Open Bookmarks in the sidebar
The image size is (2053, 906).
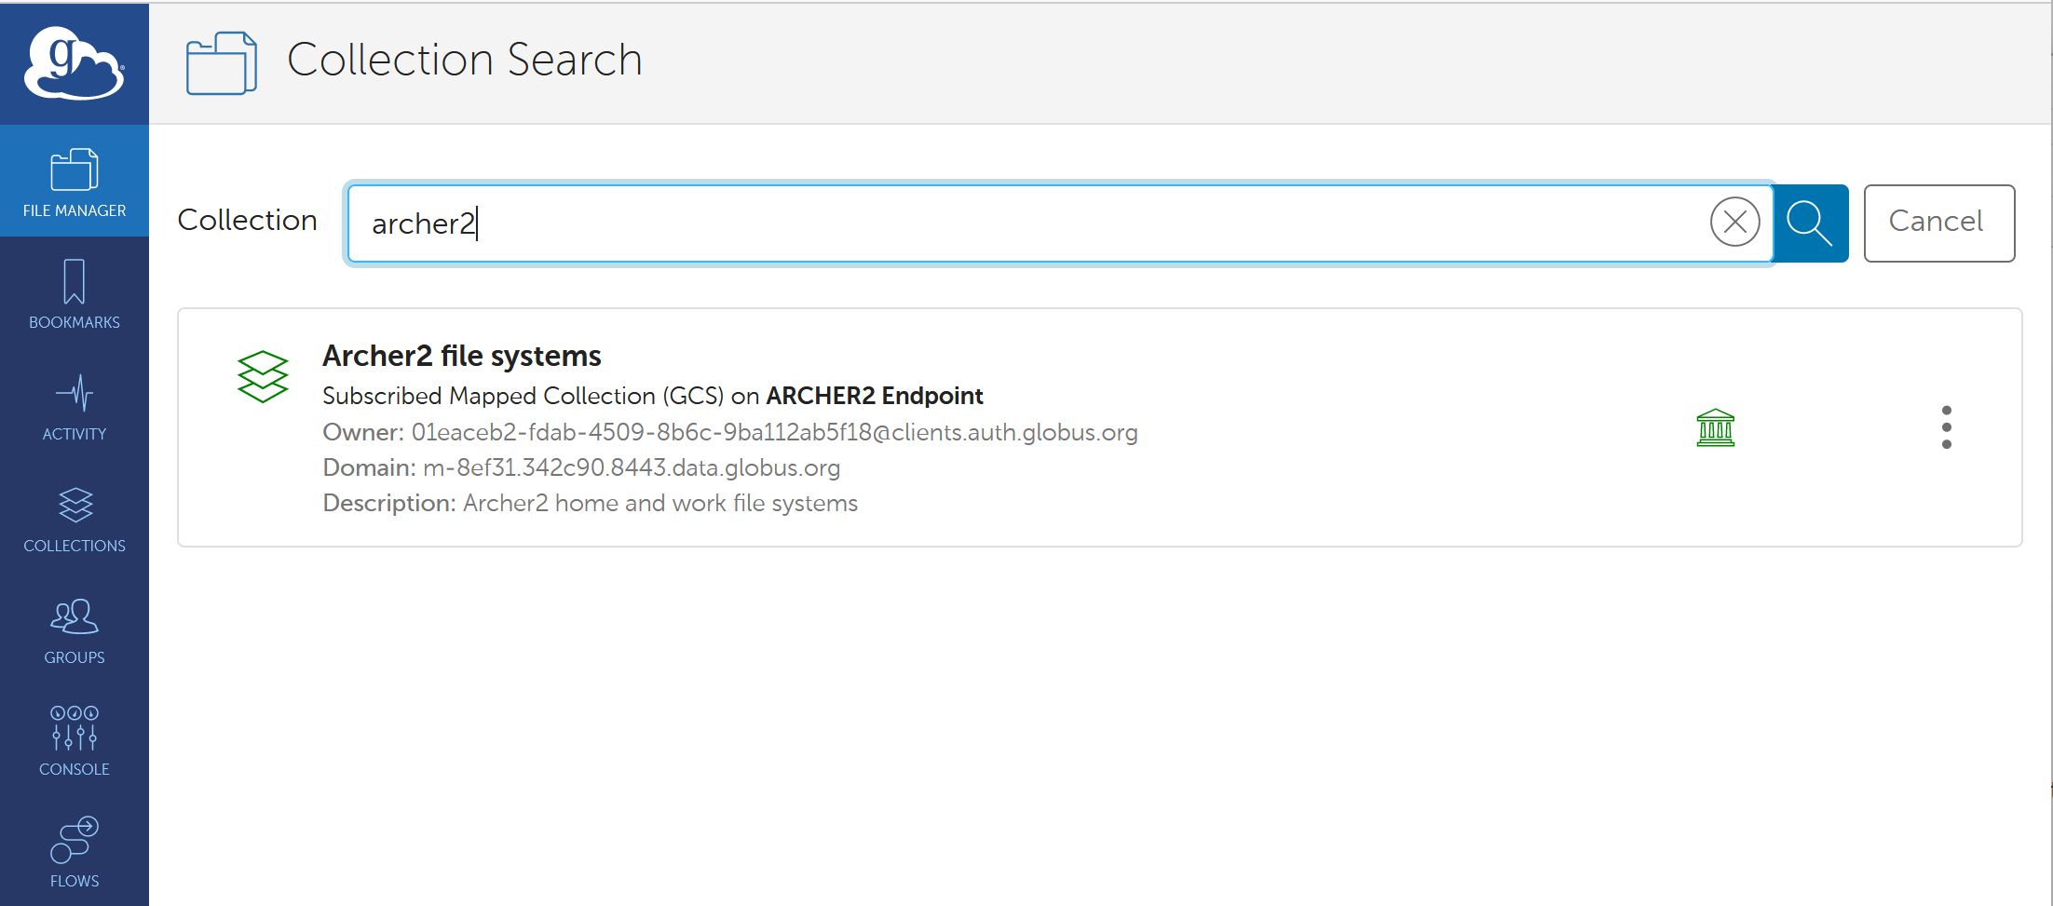pos(75,294)
